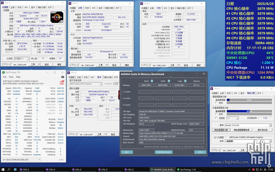Viewport: 275px width, 172px height.
Task: Open the volume tray icon
Action: 261,169
